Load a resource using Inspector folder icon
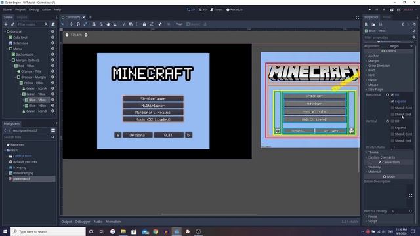 click(373, 24)
